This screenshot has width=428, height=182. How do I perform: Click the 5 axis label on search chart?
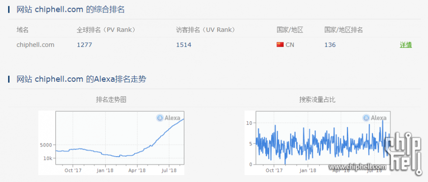click(251, 143)
